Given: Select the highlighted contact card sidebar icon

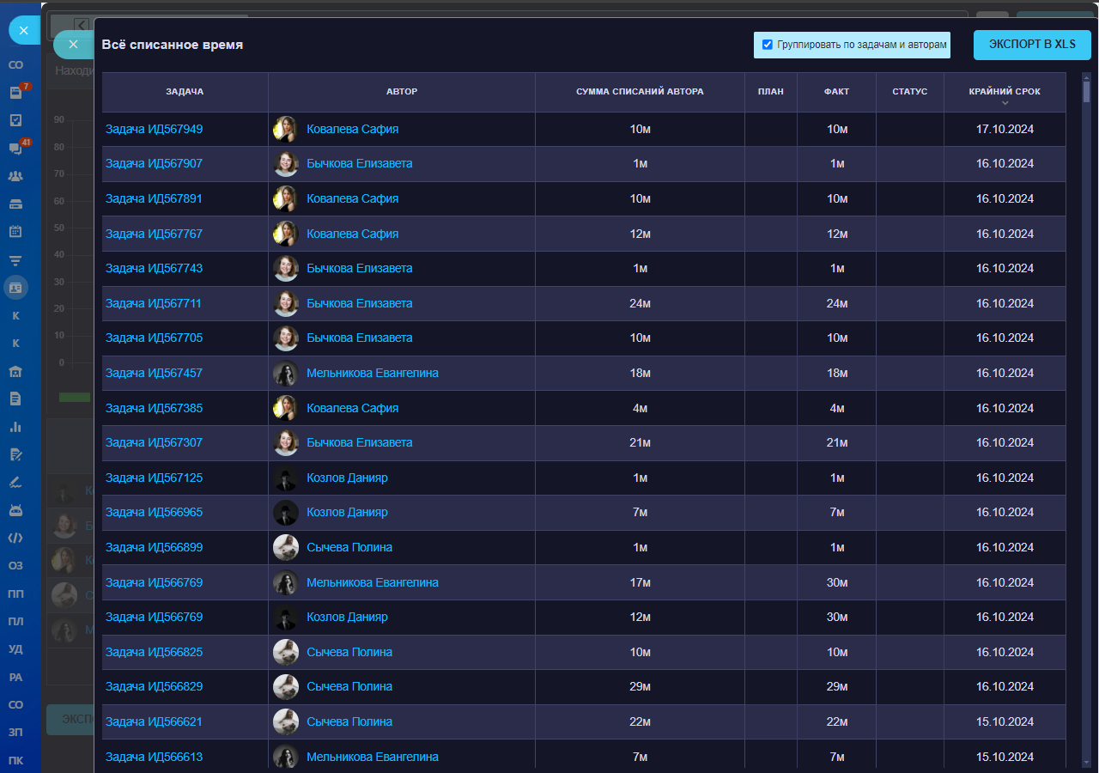Looking at the screenshot, I should [15, 288].
